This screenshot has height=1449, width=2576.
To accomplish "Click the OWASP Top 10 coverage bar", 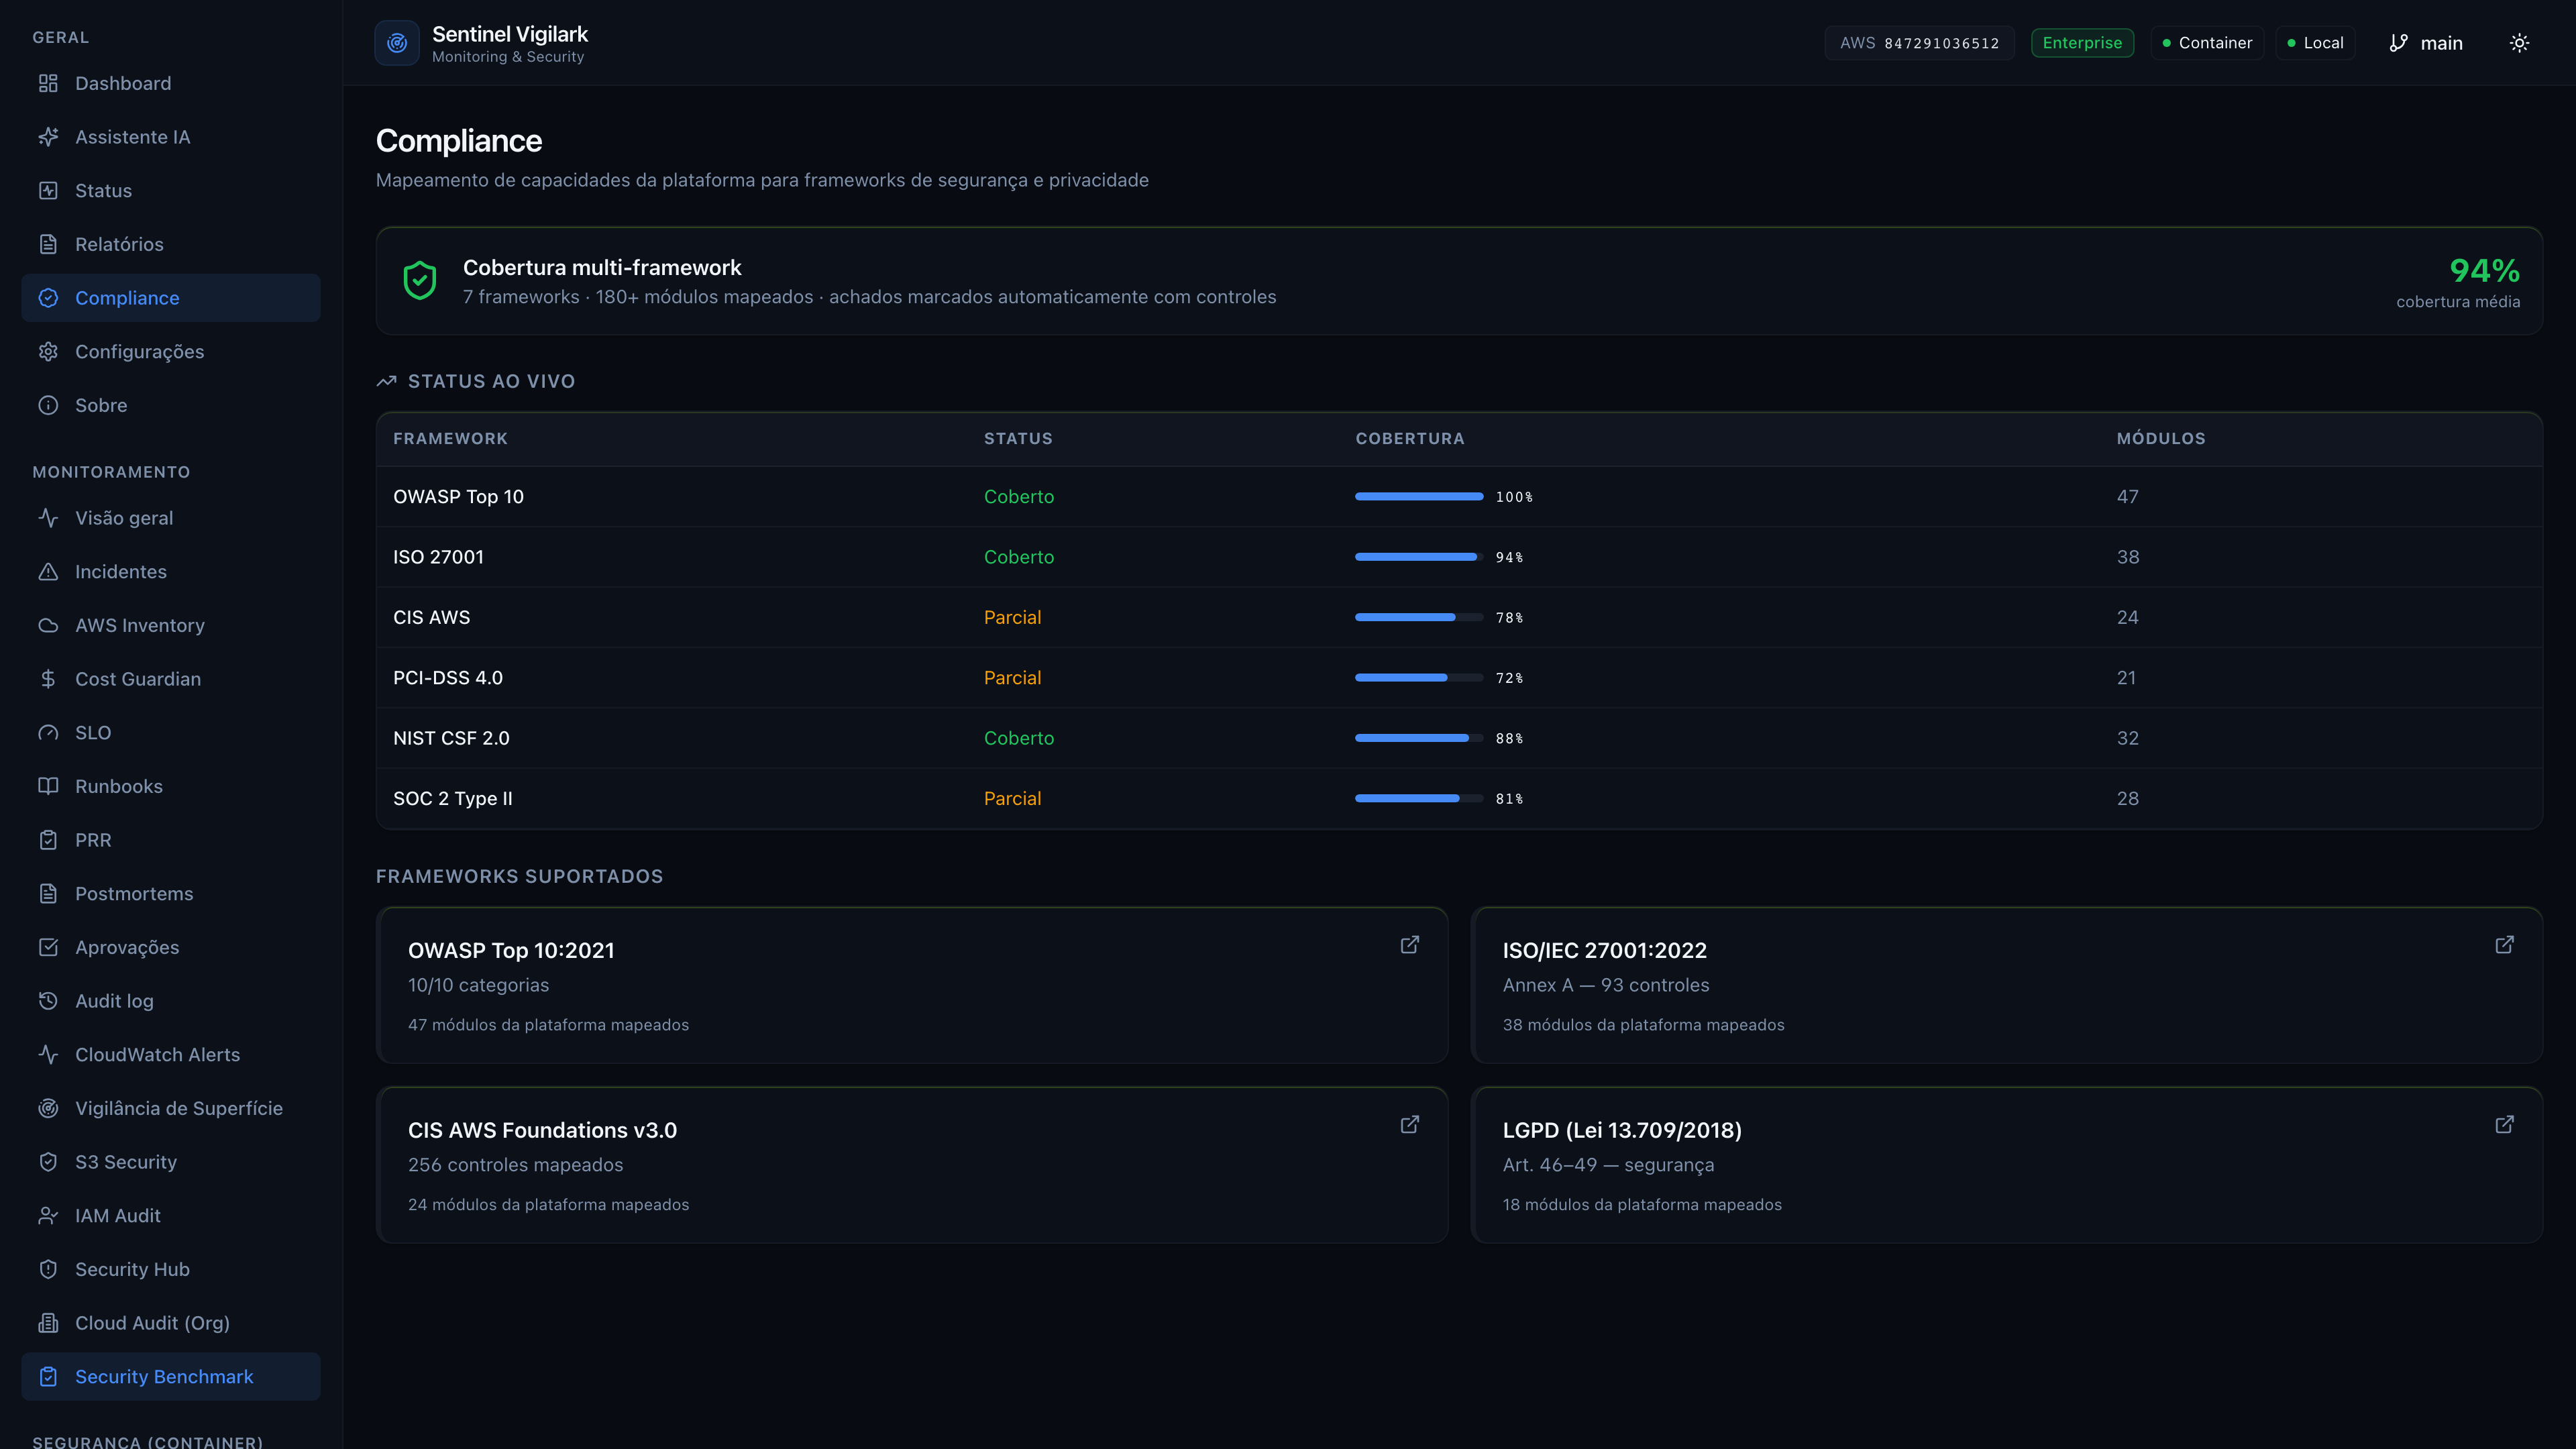I will tap(1419, 497).
